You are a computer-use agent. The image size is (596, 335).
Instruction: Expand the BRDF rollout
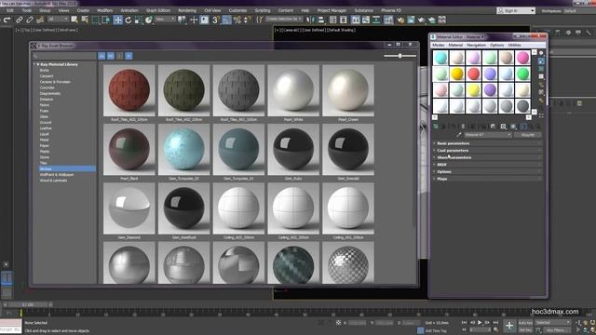pyautogui.click(x=488, y=165)
